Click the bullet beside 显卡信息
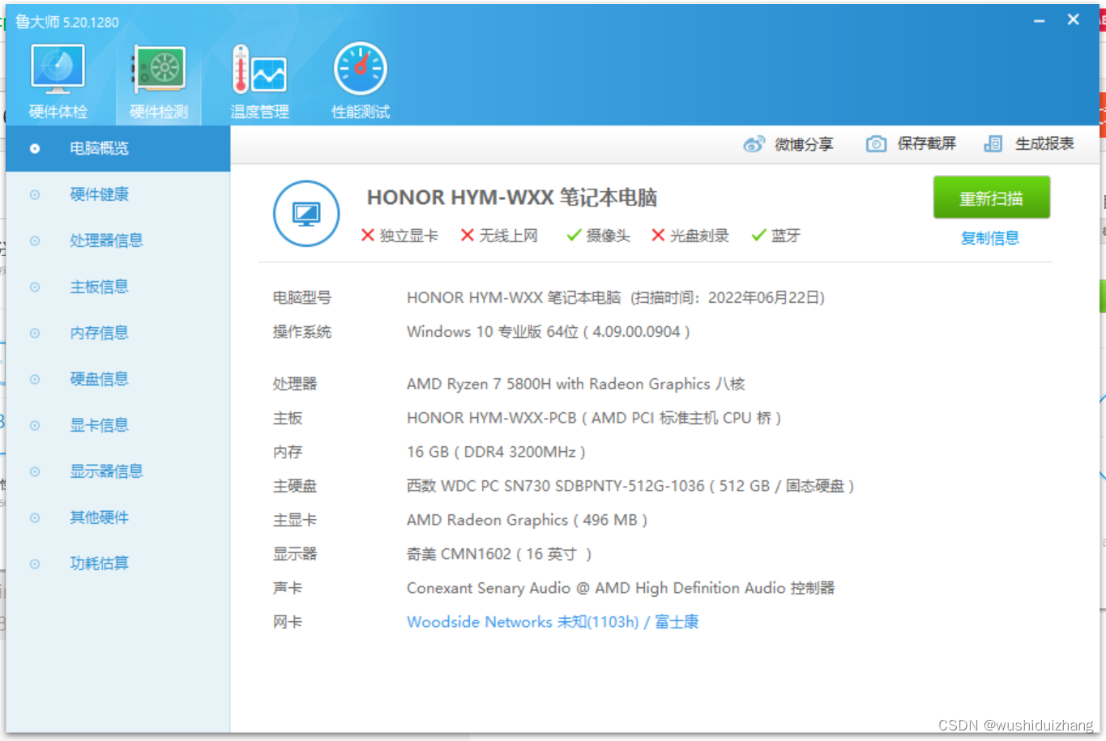Image resolution: width=1106 pixels, height=741 pixels. (35, 425)
